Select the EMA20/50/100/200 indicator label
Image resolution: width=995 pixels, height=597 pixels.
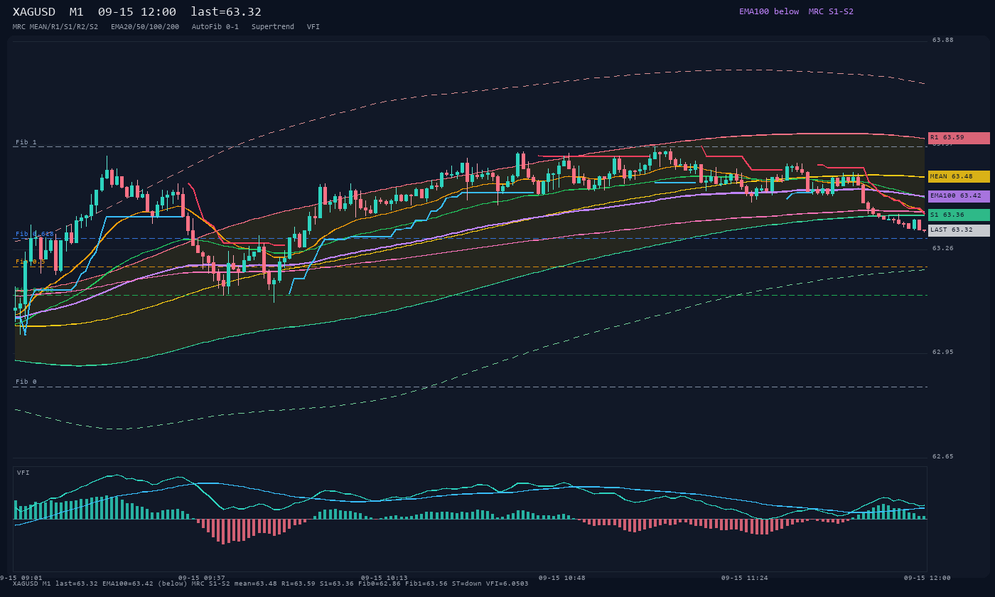pos(145,27)
